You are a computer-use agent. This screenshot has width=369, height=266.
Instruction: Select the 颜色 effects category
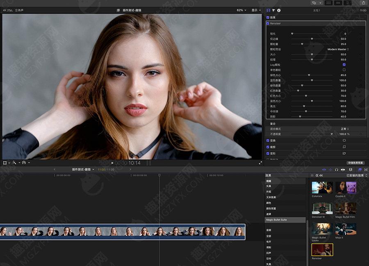point(269,203)
